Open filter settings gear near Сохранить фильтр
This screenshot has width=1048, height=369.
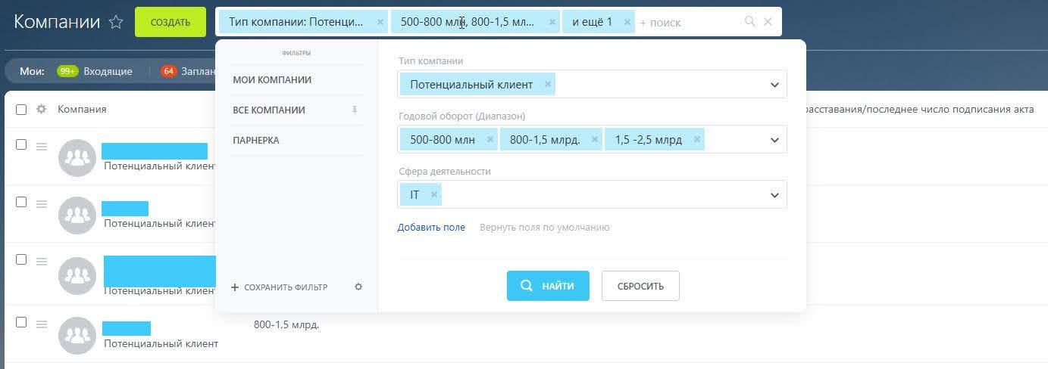(358, 287)
